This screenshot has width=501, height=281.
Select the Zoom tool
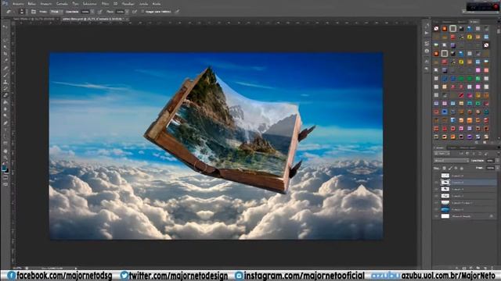point(5,158)
